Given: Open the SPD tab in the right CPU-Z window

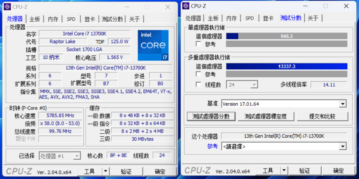Looking at the screenshot, I should [x=249, y=18].
